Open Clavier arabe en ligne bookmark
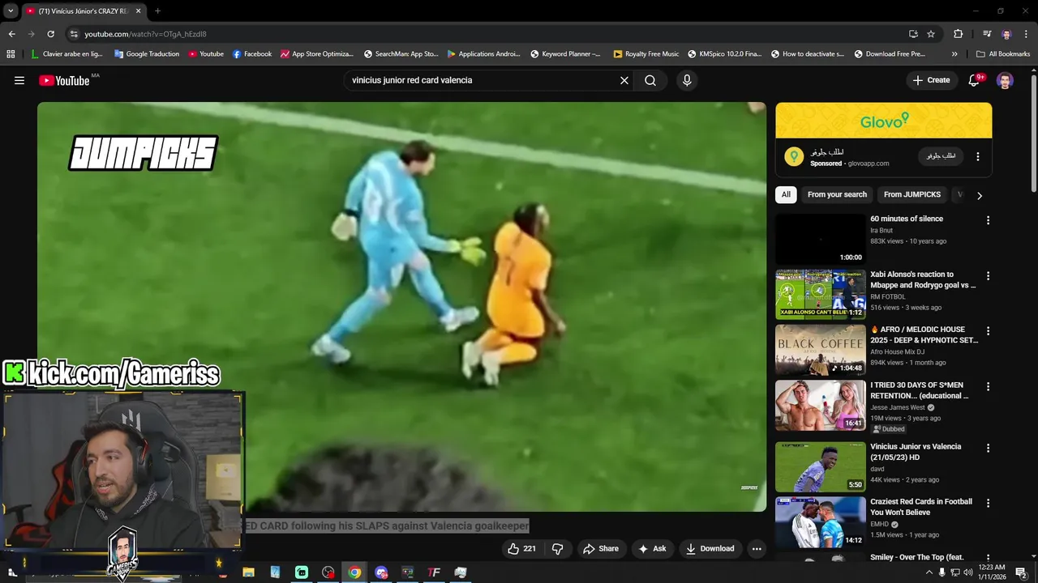Viewport: 1038px width, 583px height. pos(66,54)
